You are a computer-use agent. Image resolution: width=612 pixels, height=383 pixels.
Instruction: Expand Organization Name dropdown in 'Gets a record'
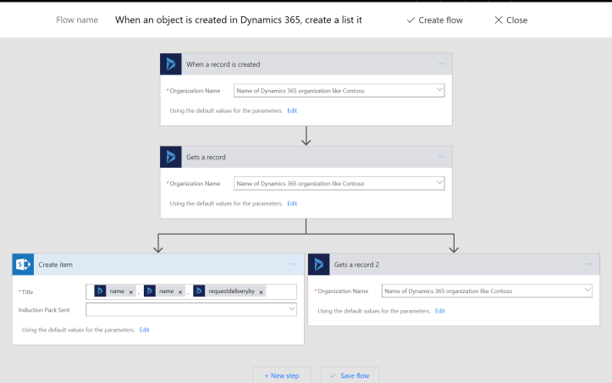(439, 182)
